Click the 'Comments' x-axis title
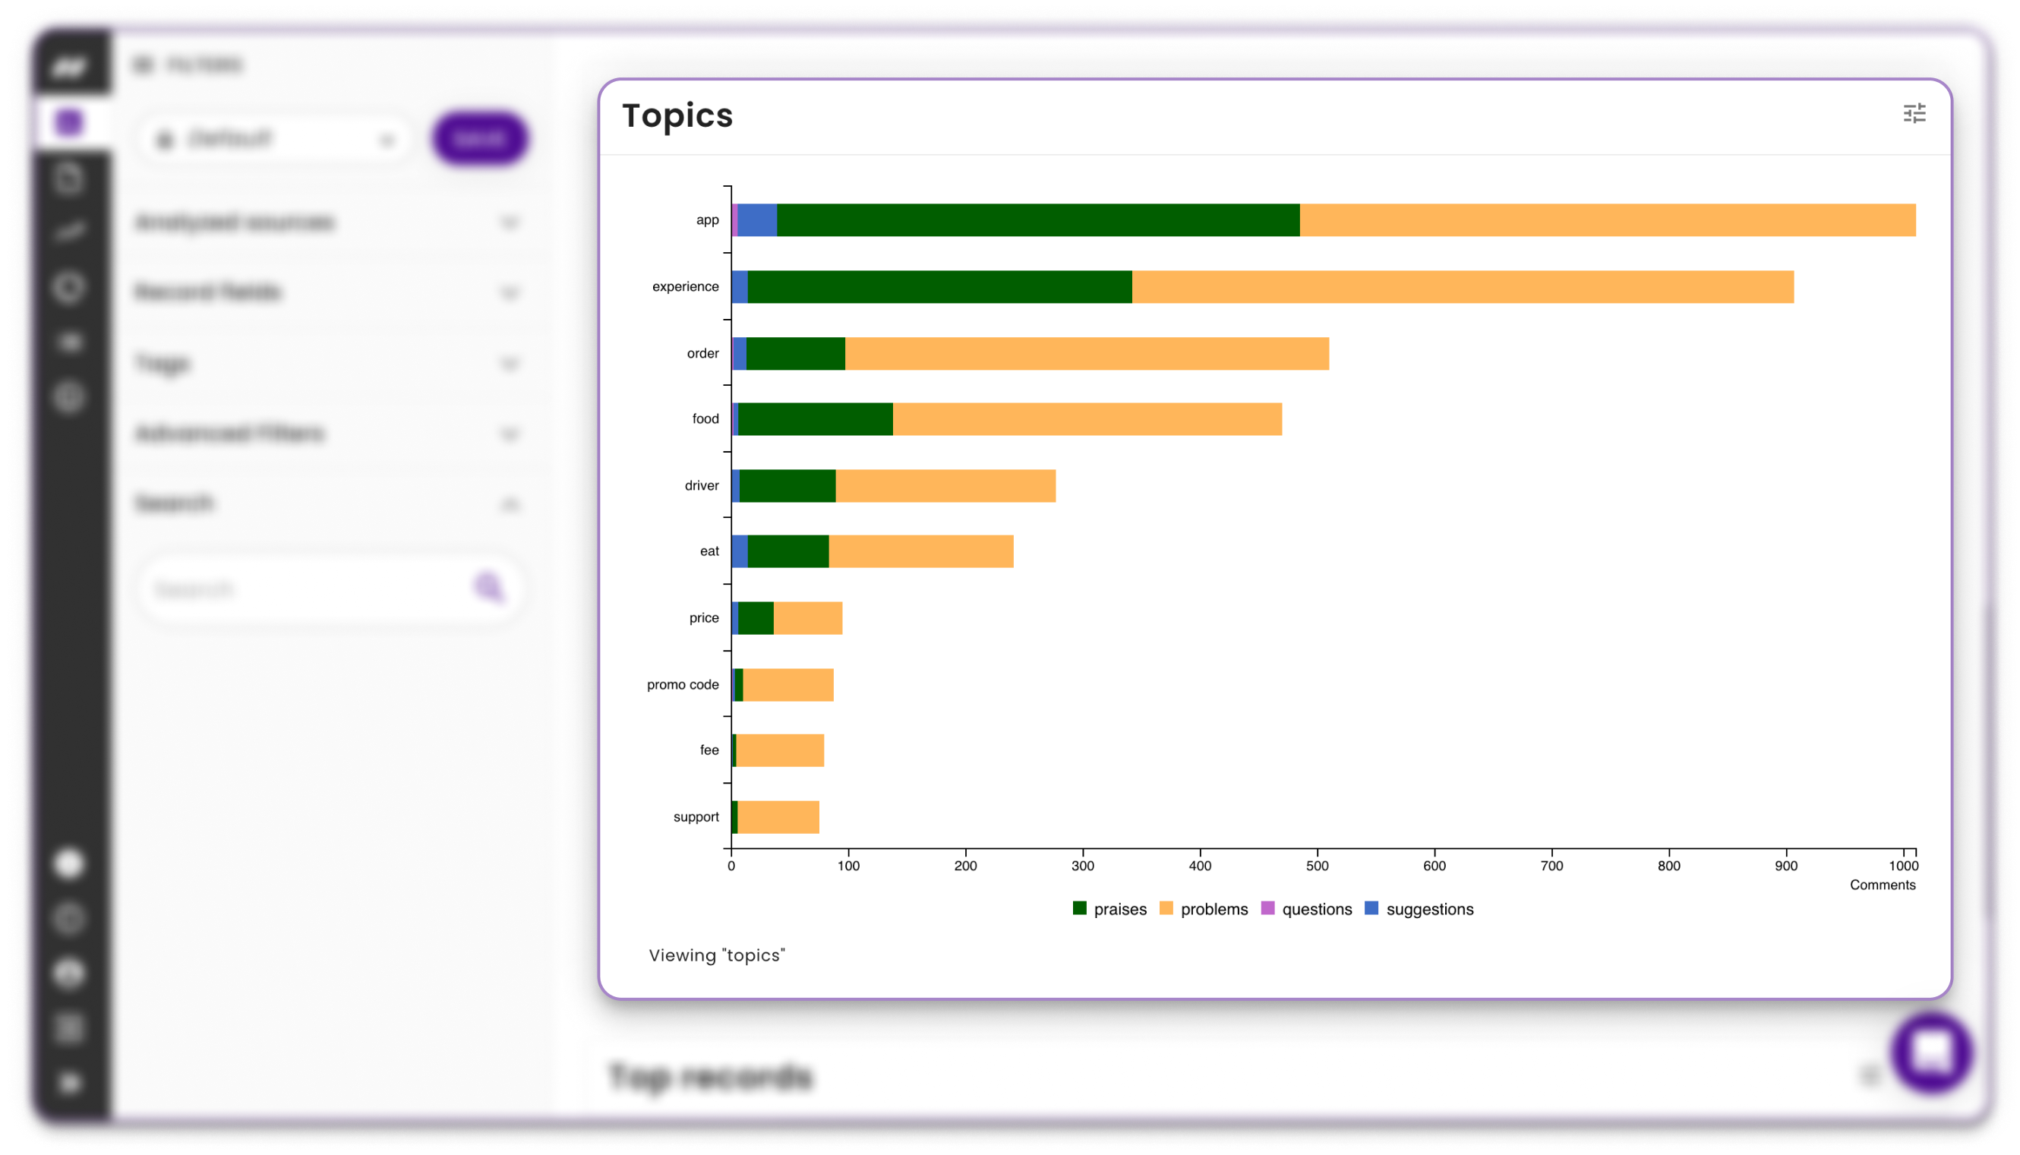The height and width of the screenshot is (1155, 2020). tap(1882, 885)
